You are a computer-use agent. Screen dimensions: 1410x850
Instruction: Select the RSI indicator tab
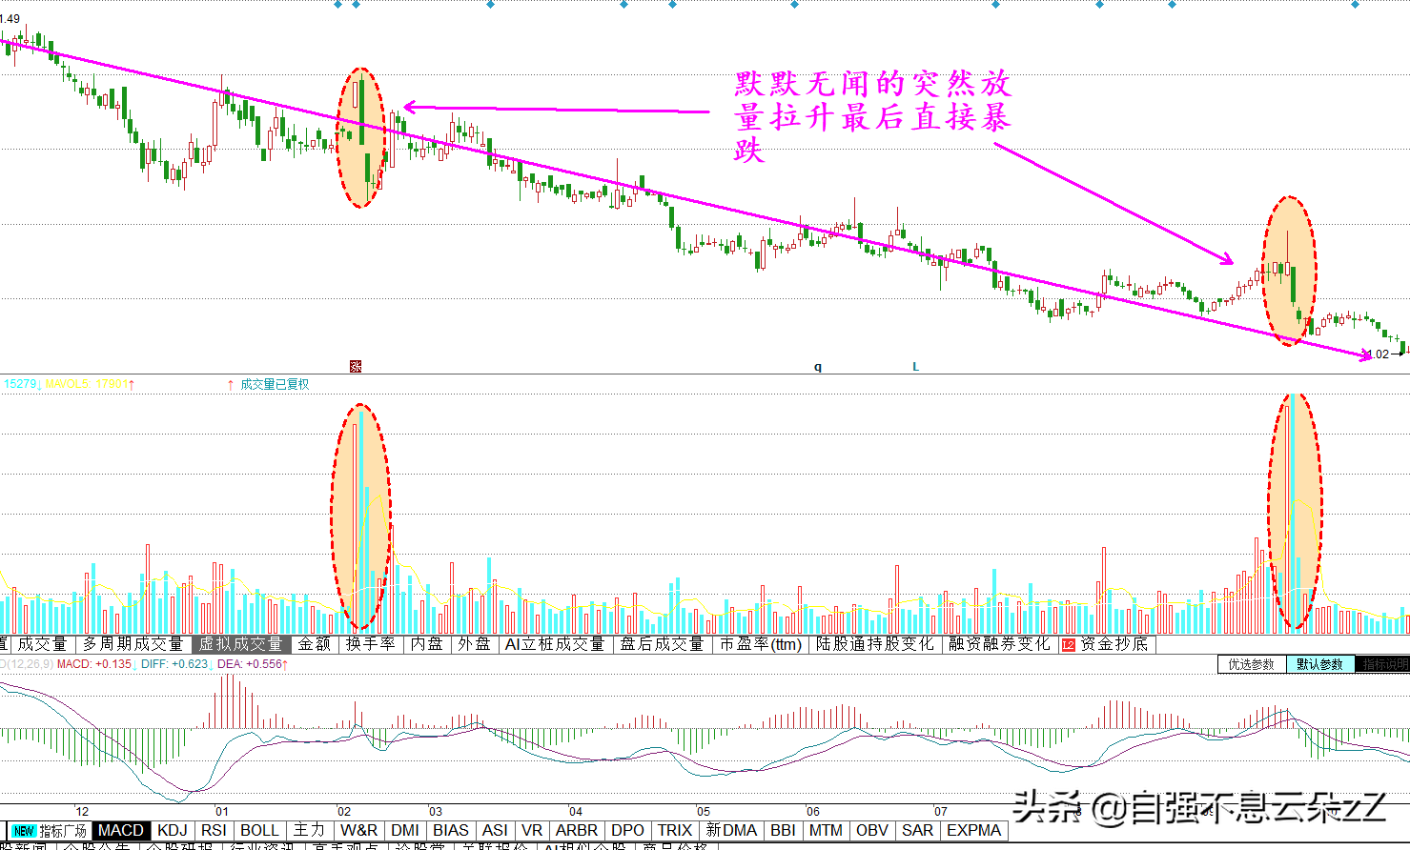click(x=214, y=831)
